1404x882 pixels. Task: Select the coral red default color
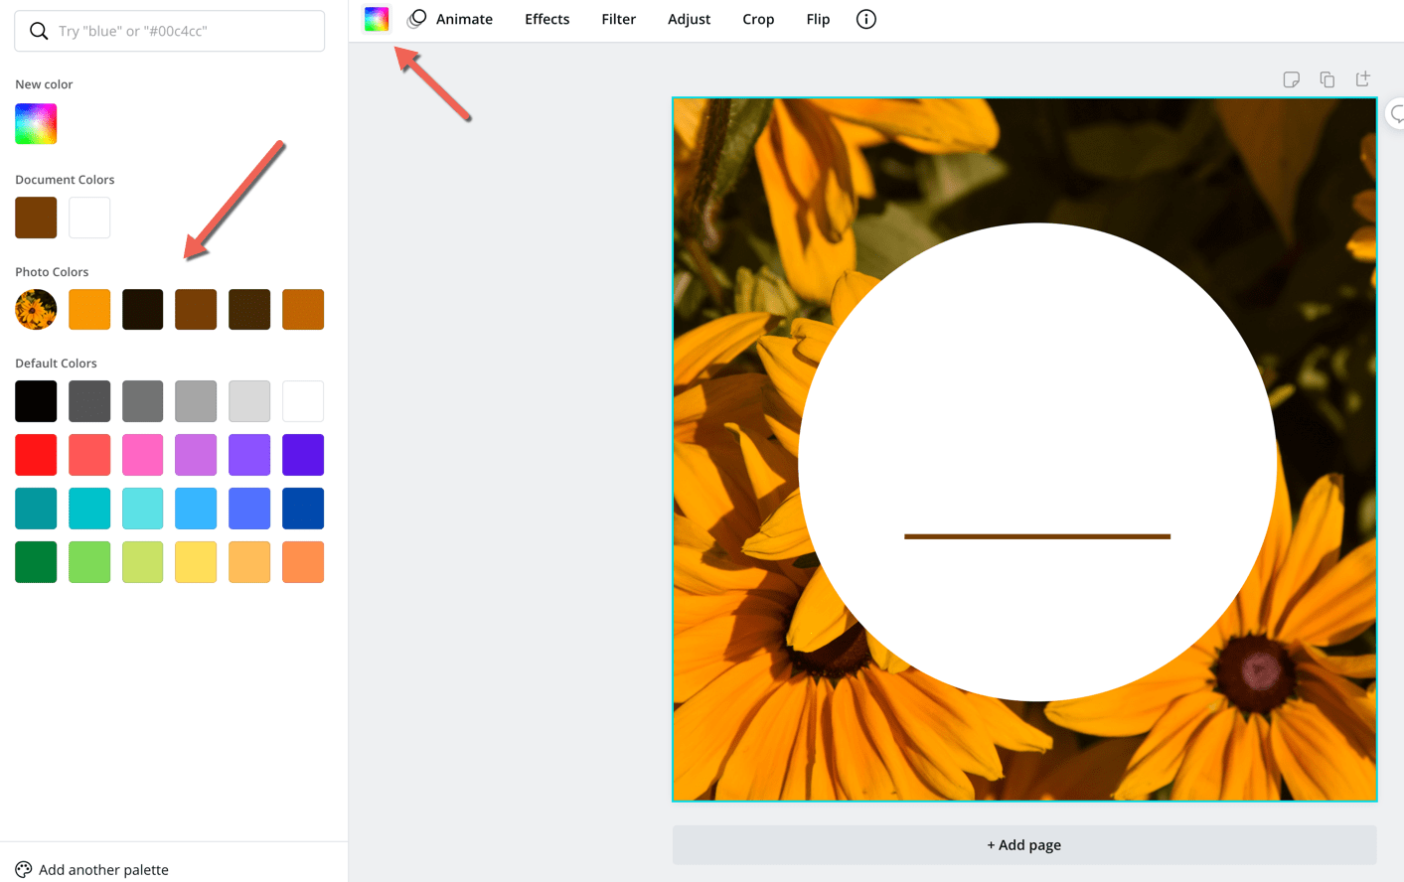(89, 455)
